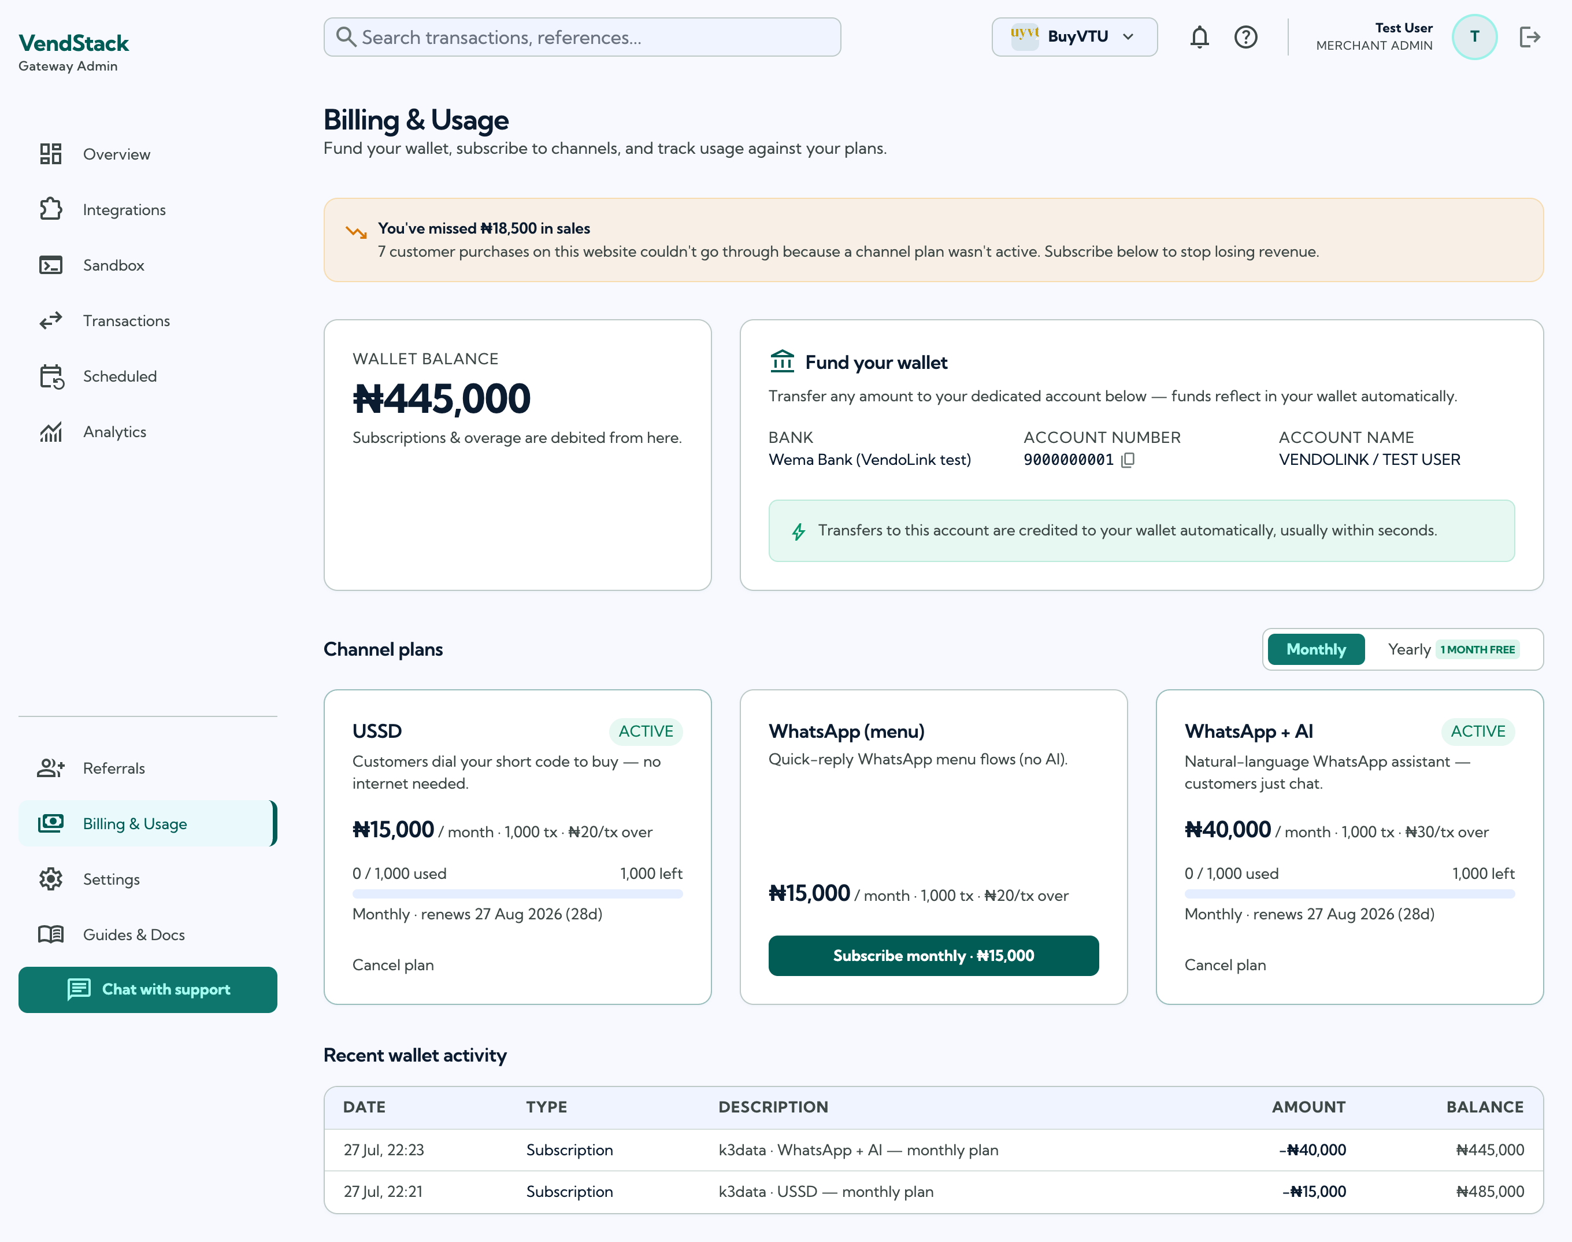
Task: Open Analytics in the sidebar
Action: [x=147, y=432]
